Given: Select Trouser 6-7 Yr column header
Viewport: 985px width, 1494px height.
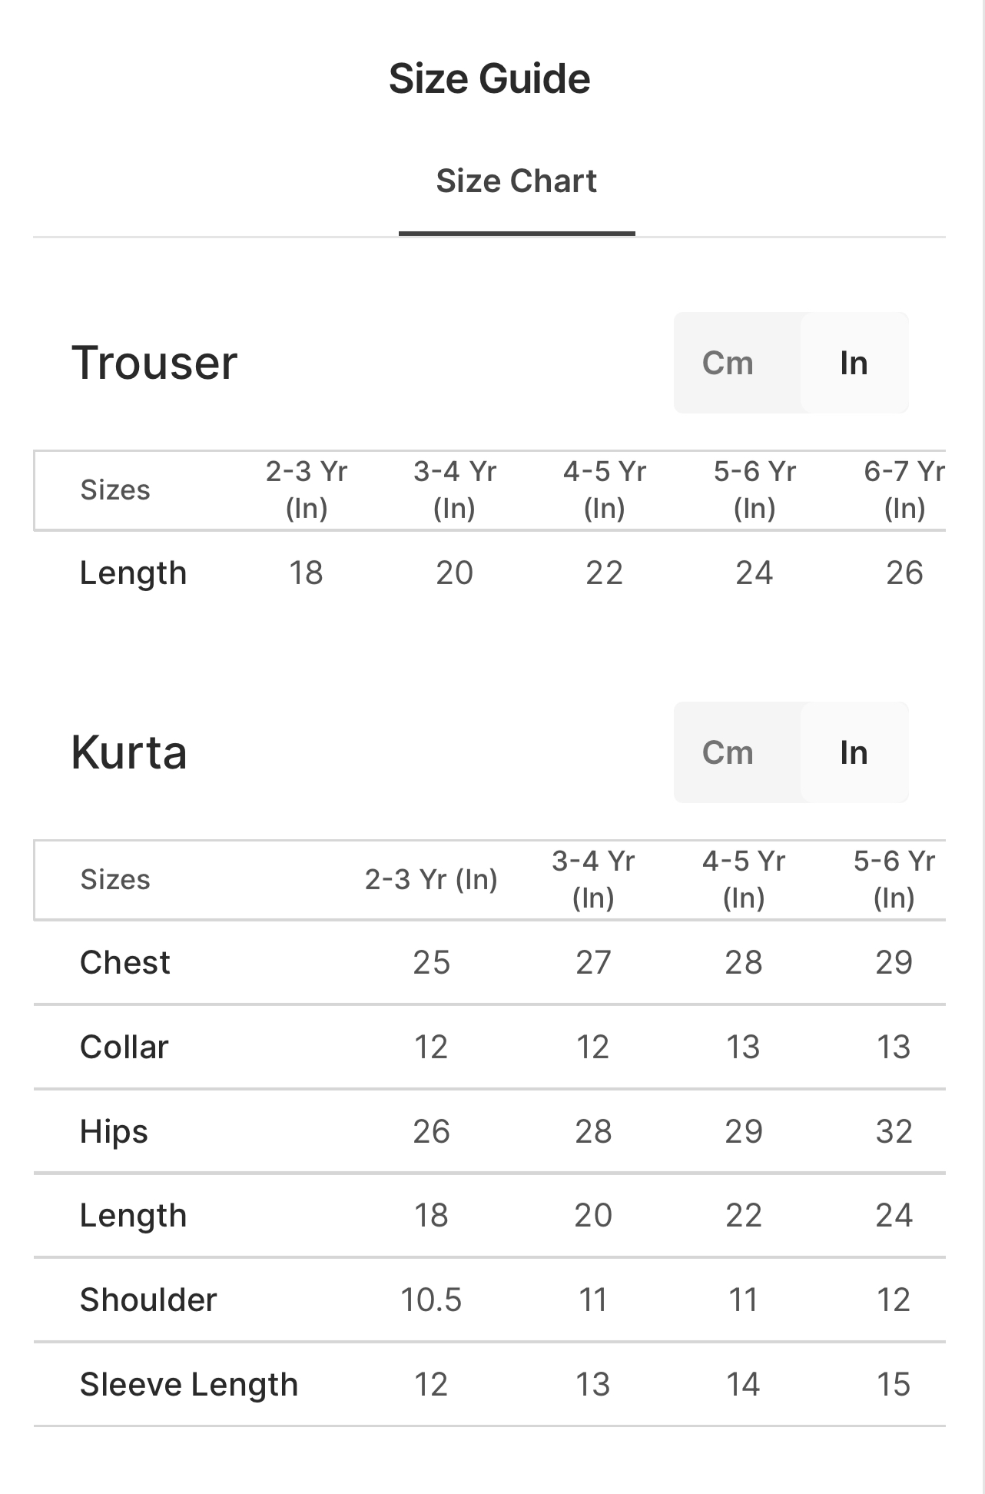Looking at the screenshot, I should pyautogui.click(x=904, y=490).
